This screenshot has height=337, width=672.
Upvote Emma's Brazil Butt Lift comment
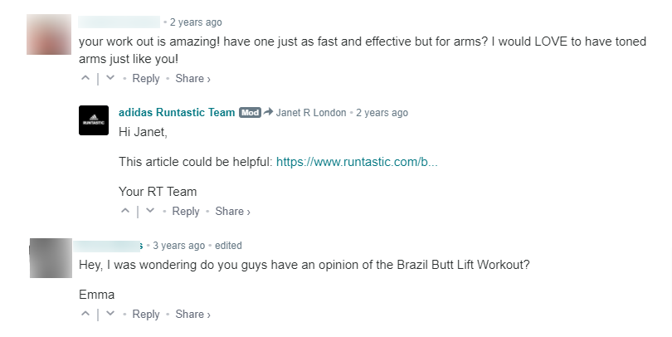[85, 315]
